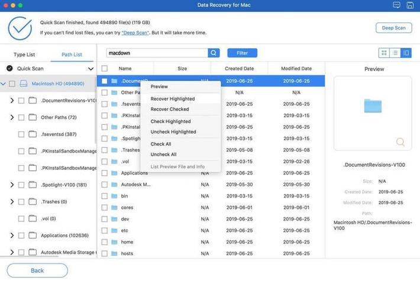
Task: Expand the .Trashes (0) node
Action: [x=12, y=202]
